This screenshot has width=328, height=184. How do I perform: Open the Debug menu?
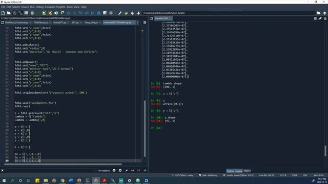39,7
